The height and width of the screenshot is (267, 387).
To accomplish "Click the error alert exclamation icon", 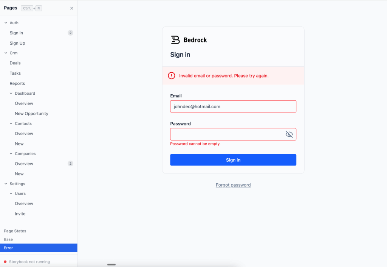I will [x=172, y=76].
